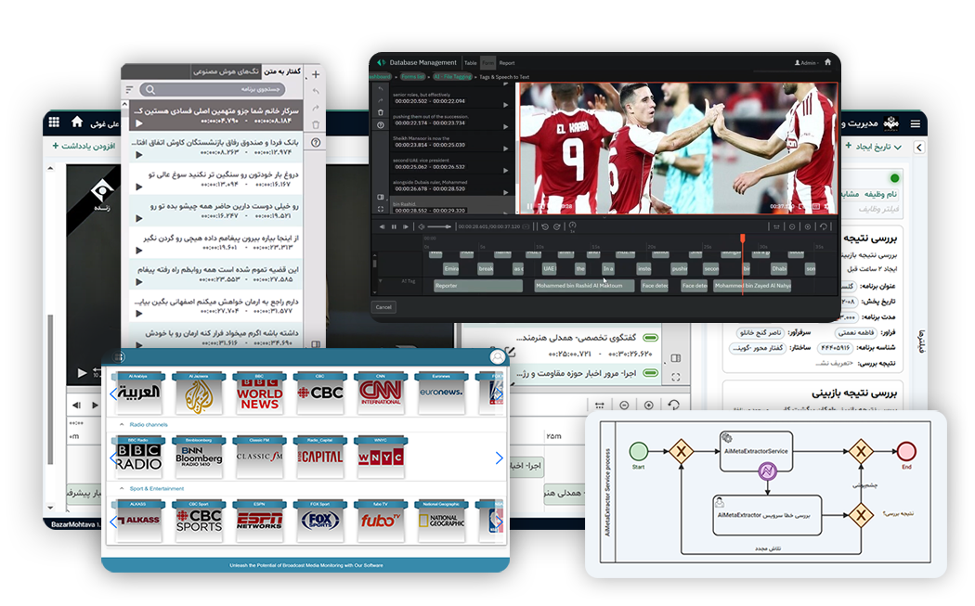This screenshot has height=606, width=975.
Task: Click the program search field
Action: 212,89
